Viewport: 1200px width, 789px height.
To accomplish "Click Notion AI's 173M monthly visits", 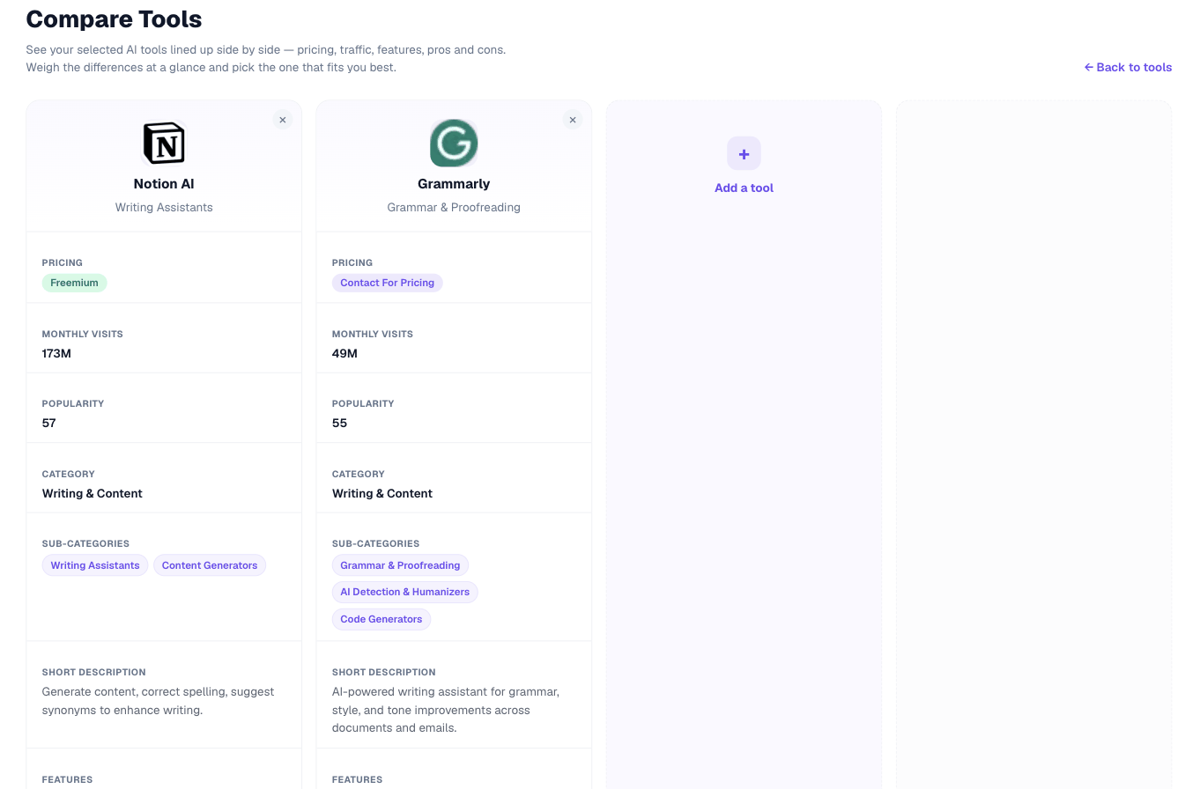I will [57, 353].
